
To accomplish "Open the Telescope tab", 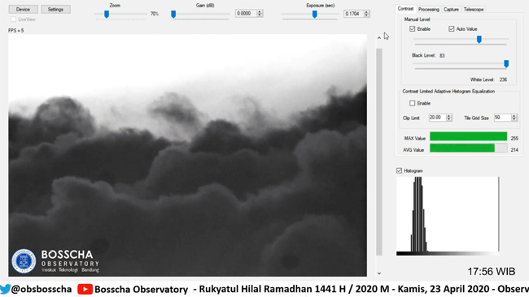I will [x=474, y=10].
